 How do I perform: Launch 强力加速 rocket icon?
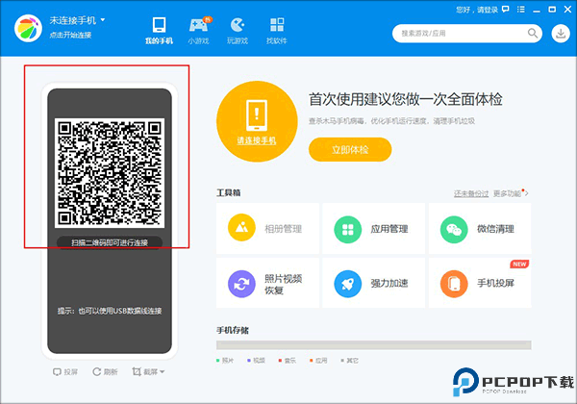pos(348,284)
